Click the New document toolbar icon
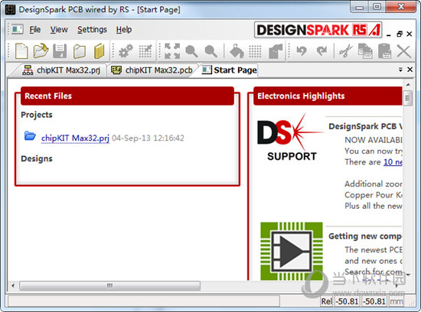 (21, 50)
